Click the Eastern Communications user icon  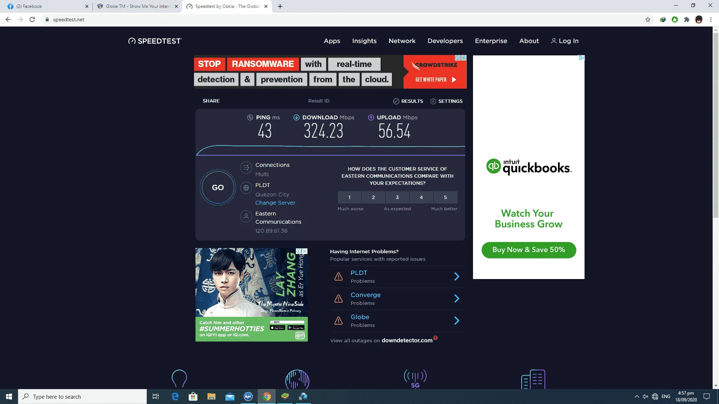coord(246,216)
